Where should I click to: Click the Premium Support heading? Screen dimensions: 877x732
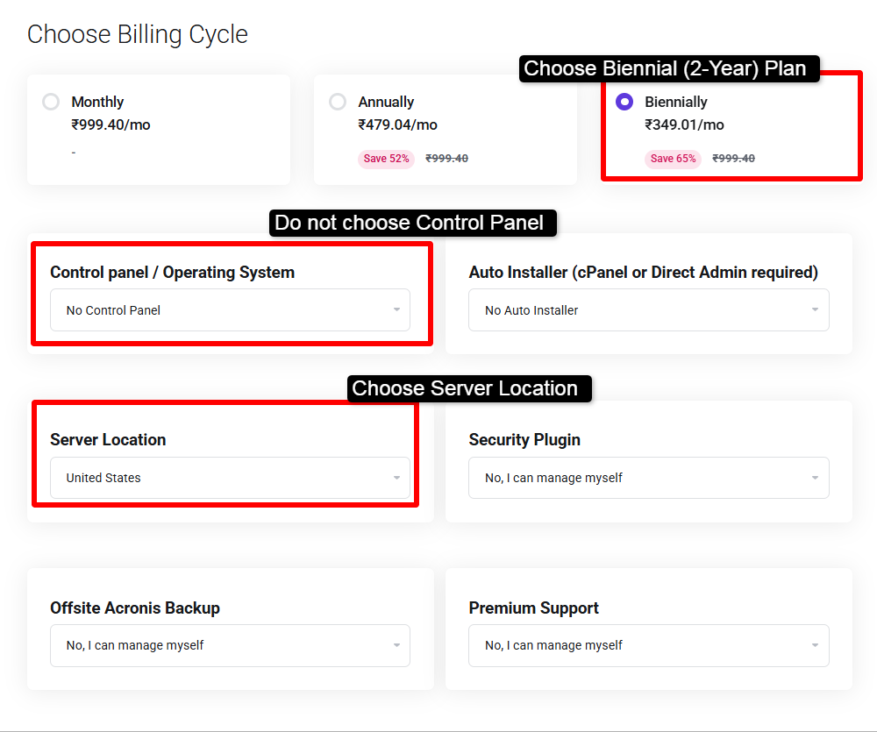click(533, 608)
